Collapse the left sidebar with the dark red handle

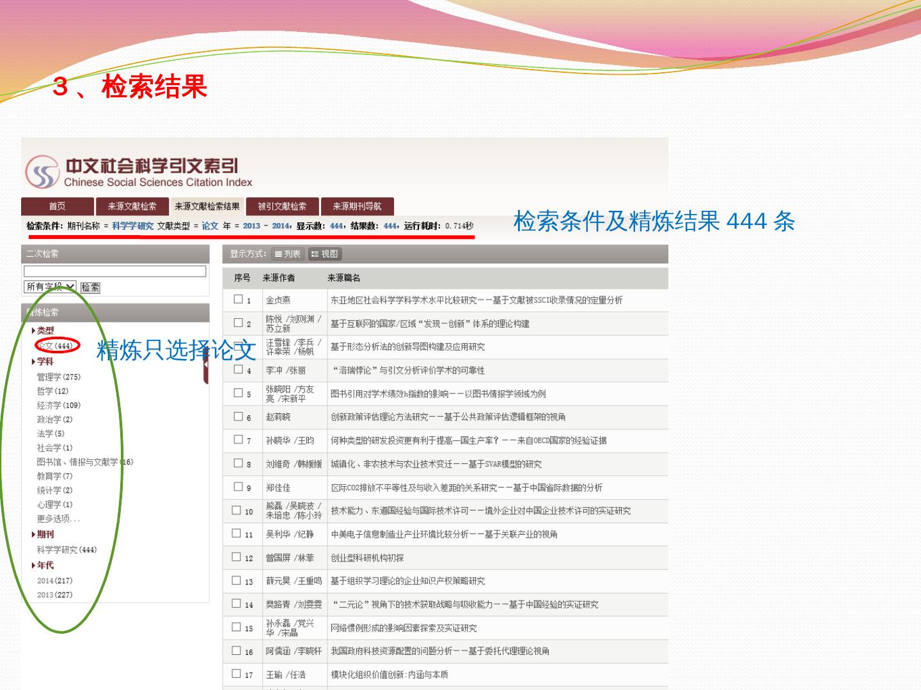point(206,365)
